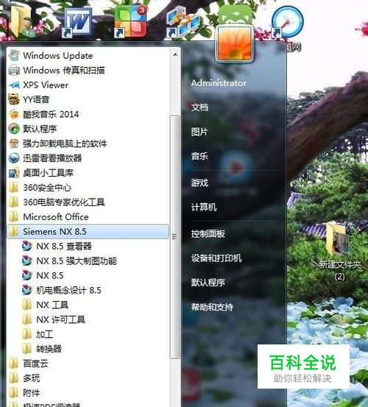
Task: Click the 机电概念设计 8.5 icon
Action: (x=27, y=290)
